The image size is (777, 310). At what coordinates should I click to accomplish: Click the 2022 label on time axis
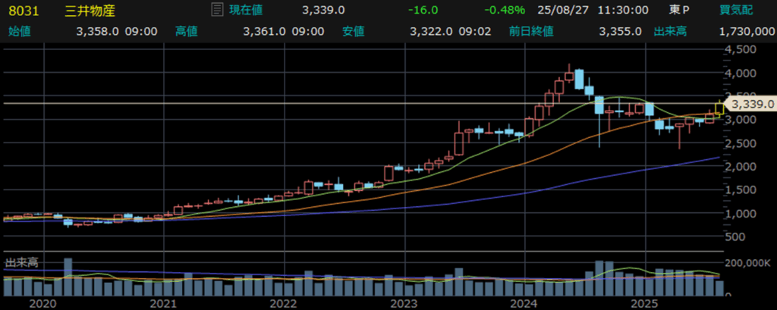282,302
